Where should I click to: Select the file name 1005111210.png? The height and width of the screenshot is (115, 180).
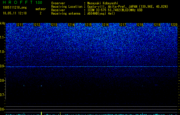pyautogui.click(x=15, y=7)
